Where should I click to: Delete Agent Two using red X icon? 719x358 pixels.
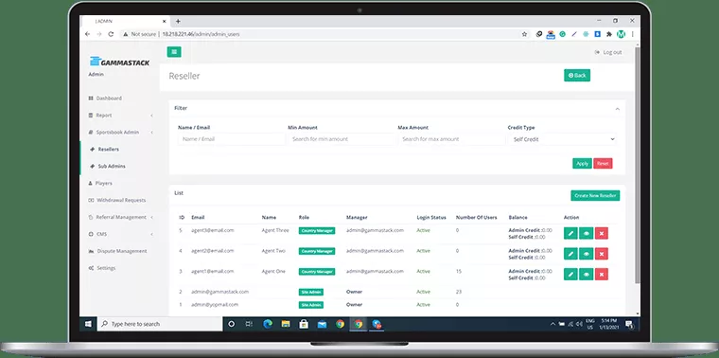pyautogui.click(x=601, y=254)
